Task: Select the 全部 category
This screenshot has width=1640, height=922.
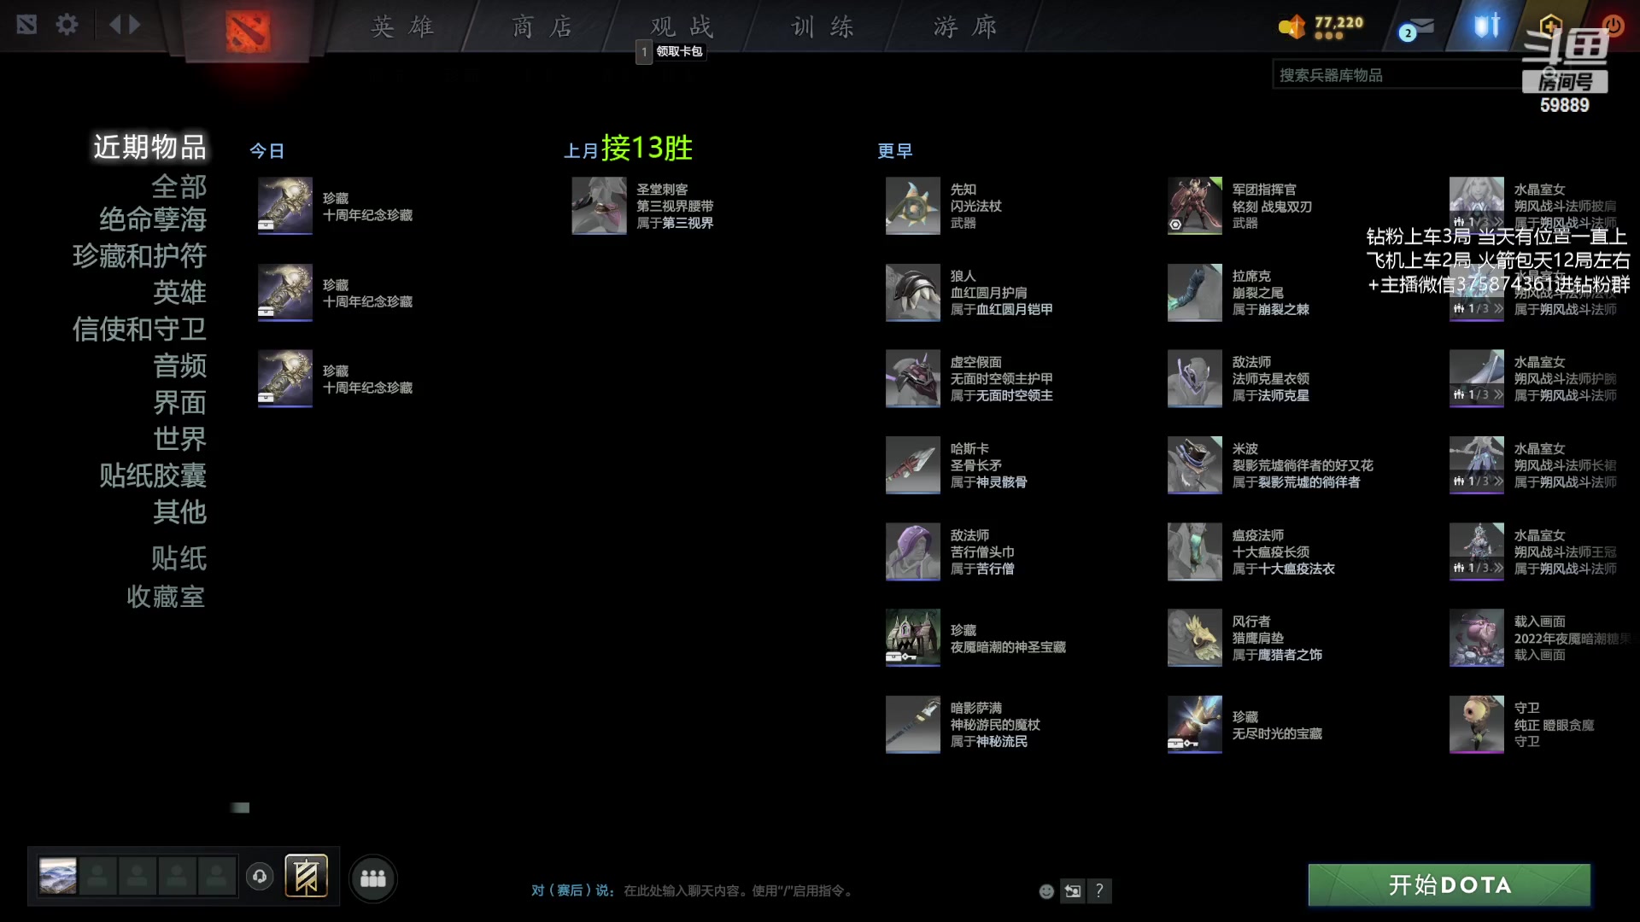Action: [x=179, y=186]
